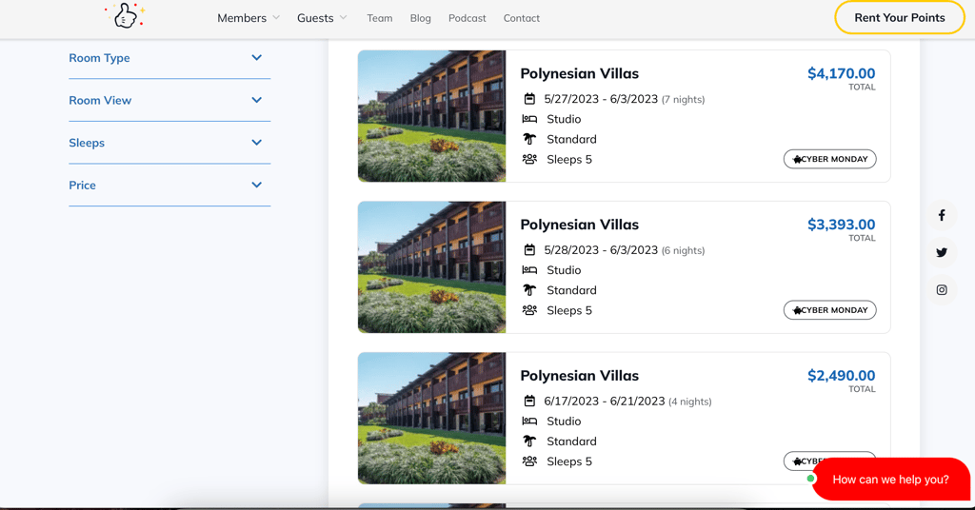Click the $2,490.00 total price
The image size is (975, 510).
[841, 375]
